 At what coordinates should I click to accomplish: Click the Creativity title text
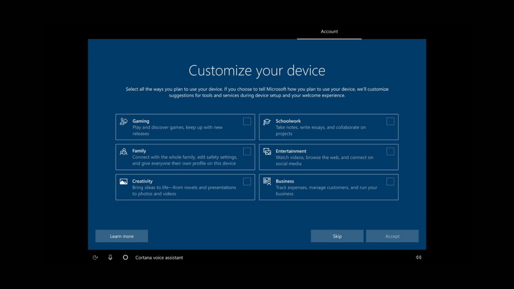(x=143, y=181)
